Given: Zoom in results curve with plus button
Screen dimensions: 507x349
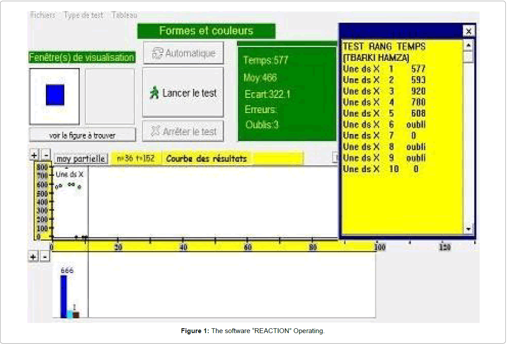Looking at the screenshot, I should click(x=34, y=155).
